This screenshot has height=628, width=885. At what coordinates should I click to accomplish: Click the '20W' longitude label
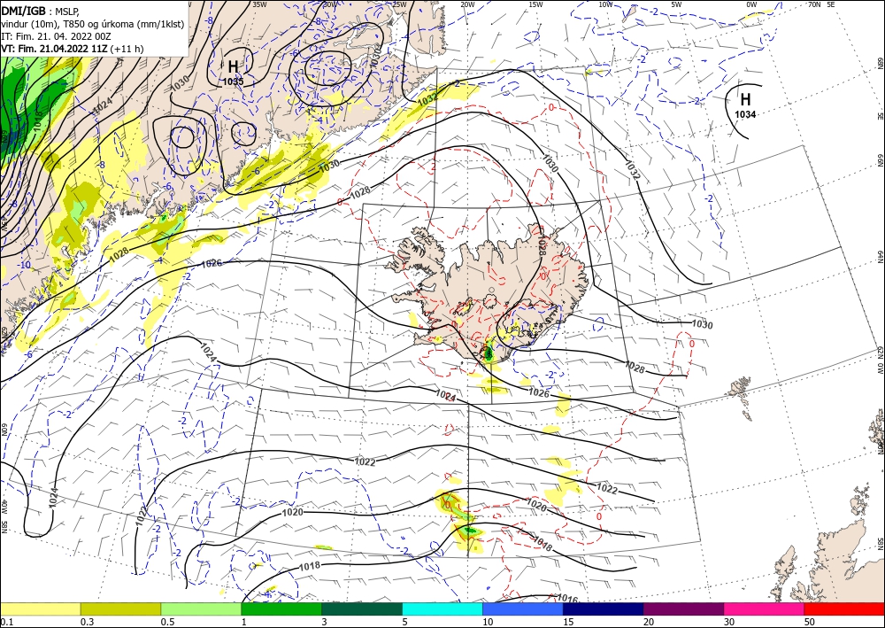tap(466, 4)
